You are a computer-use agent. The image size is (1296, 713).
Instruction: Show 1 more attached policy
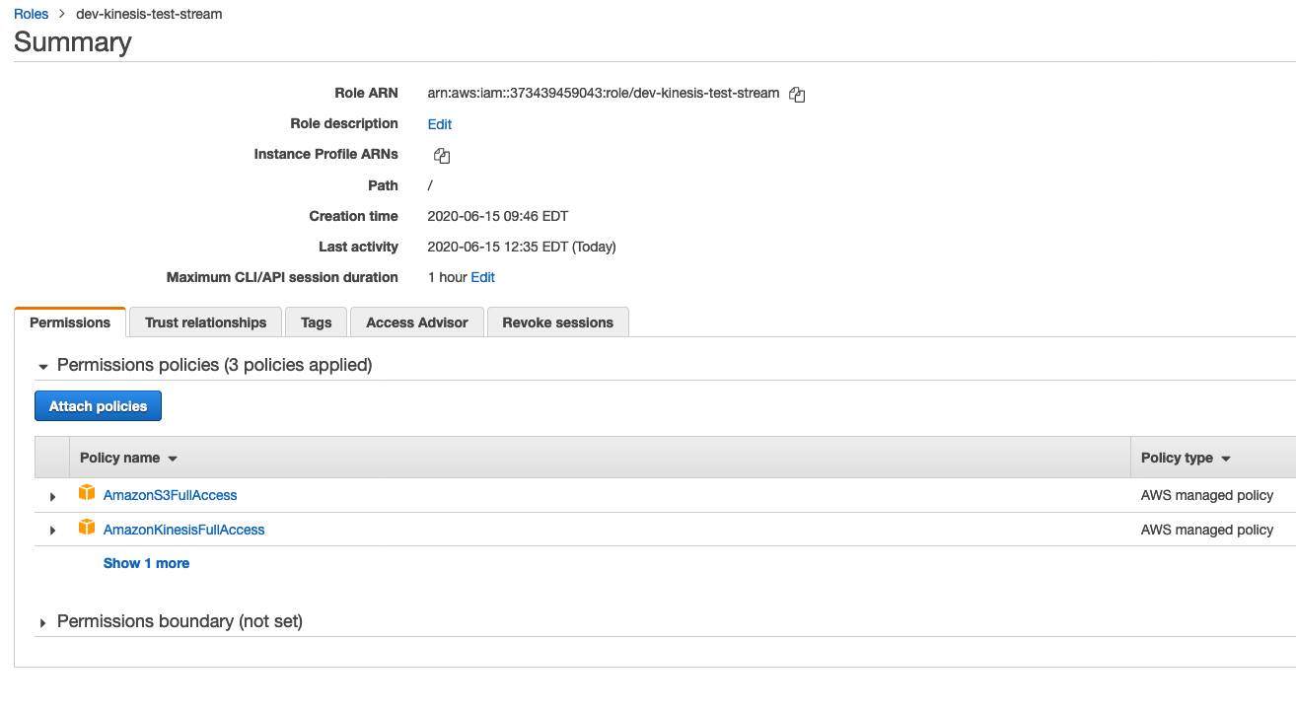click(146, 562)
